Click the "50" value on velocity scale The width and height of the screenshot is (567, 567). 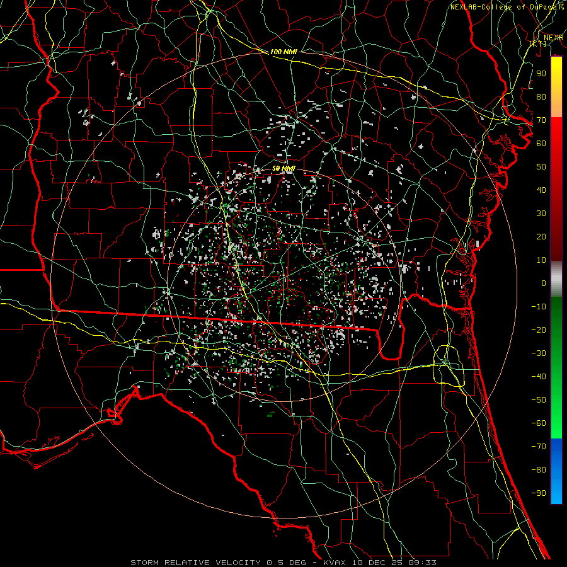541,167
